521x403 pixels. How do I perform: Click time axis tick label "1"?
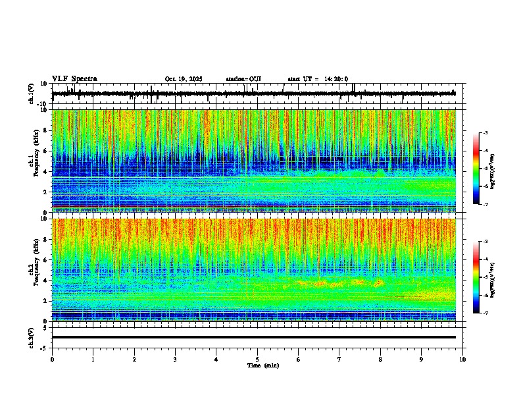(x=93, y=360)
